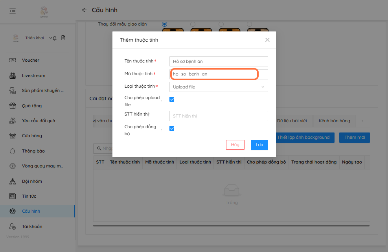Uncheck Cho phép upload file checkbox

tap(172, 99)
